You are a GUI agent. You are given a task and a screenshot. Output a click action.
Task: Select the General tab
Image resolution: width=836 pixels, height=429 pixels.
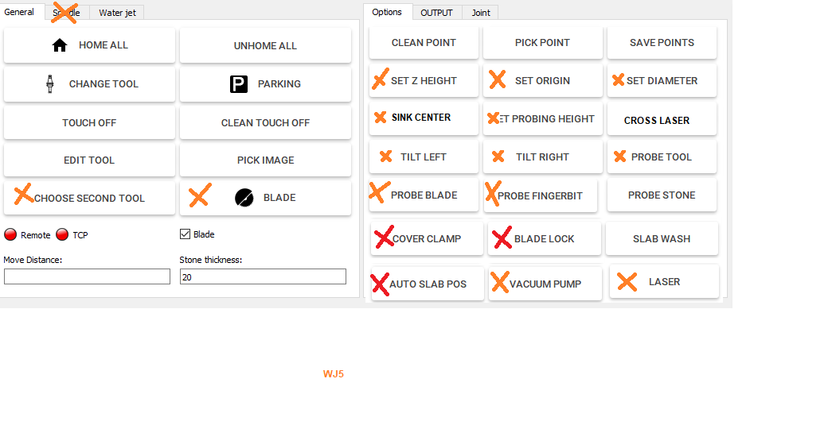pyautogui.click(x=19, y=12)
